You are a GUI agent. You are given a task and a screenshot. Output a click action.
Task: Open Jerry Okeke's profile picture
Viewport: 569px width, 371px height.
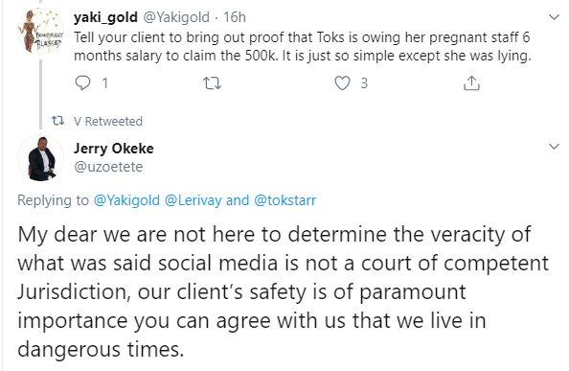pyautogui.click(x=40, y=157)
